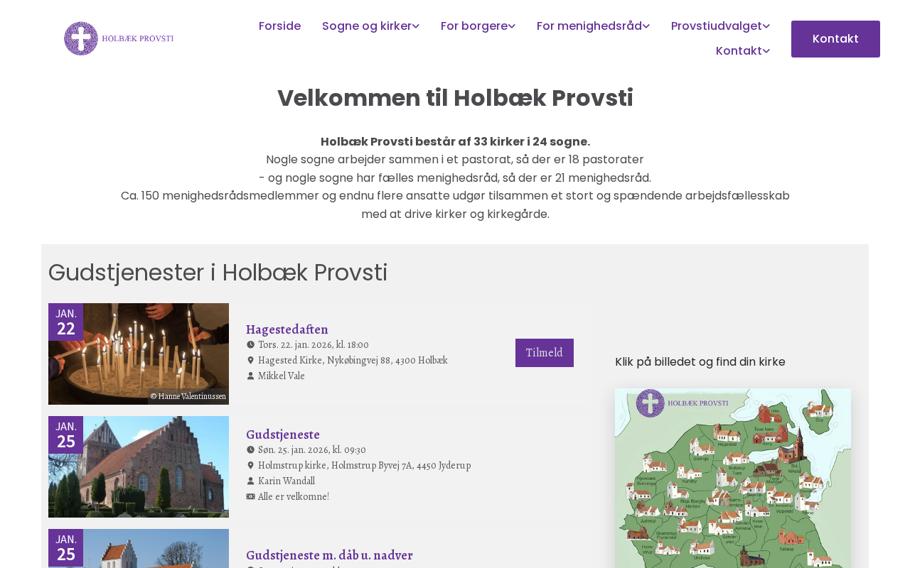Click the ticket icon beside Alle er velkomne!
This screenshot has height=568, width=910.
tap(250, 497)
